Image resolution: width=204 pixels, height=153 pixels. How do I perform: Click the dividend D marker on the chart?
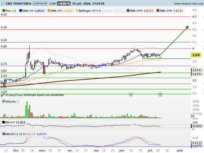(131, 95)
